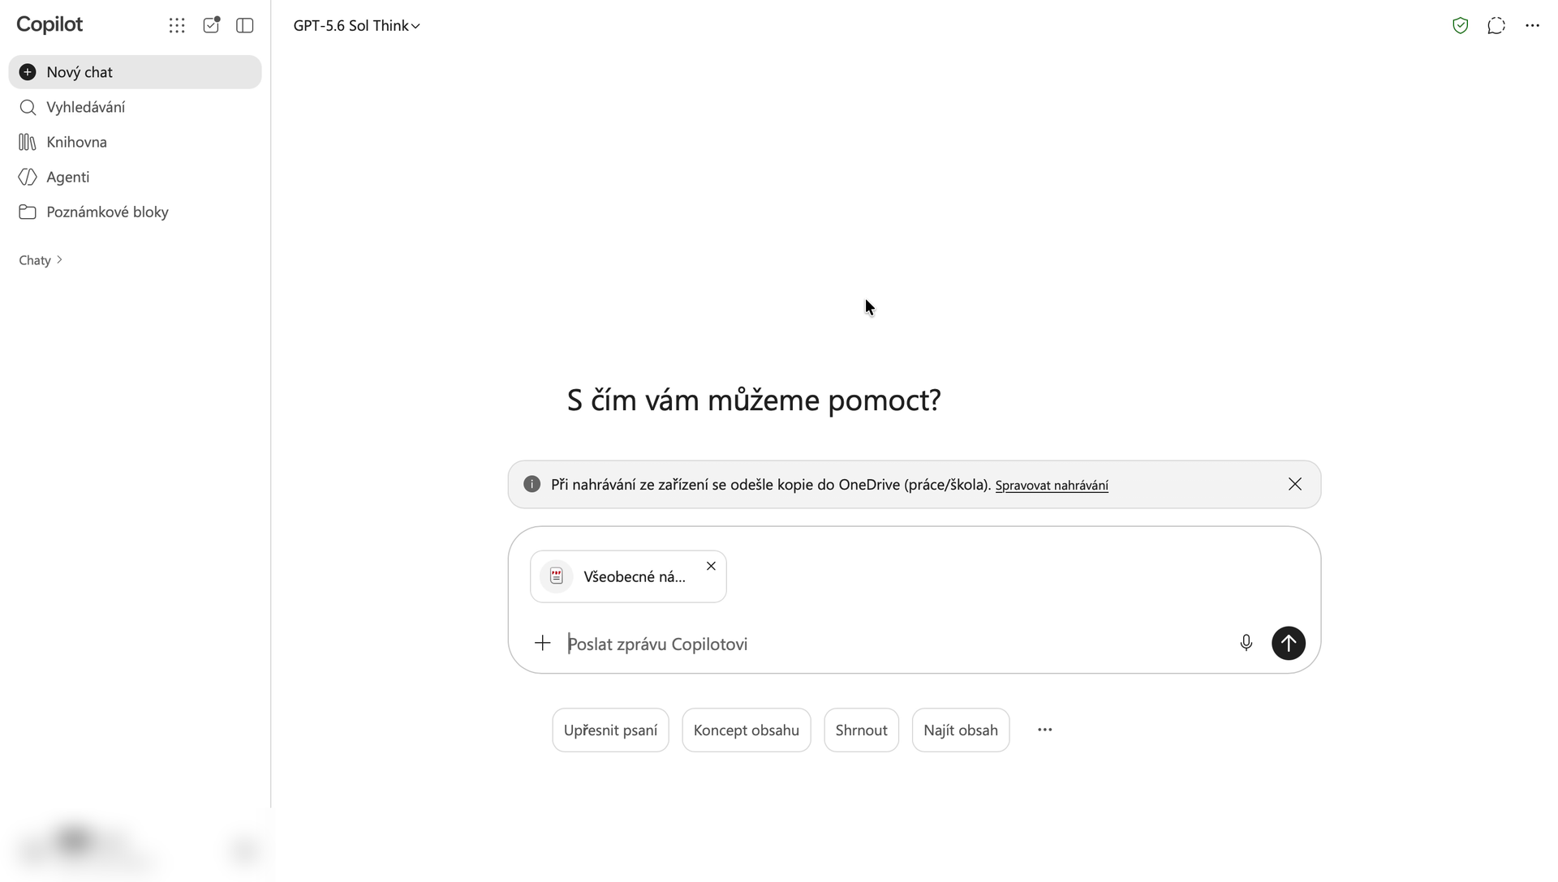Click the Spravovat nahrávání link

1052,486
